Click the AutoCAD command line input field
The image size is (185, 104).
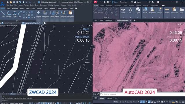142,94
